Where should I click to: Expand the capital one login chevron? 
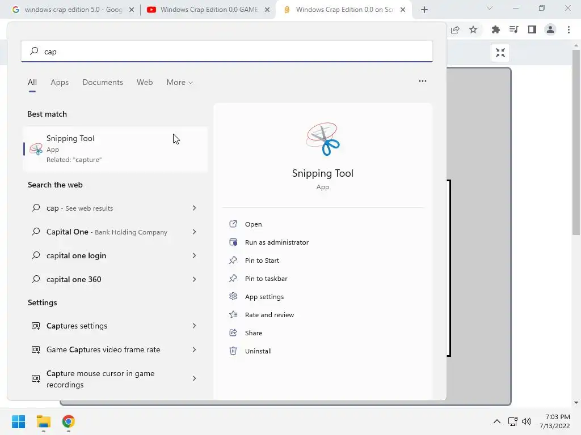194,255
